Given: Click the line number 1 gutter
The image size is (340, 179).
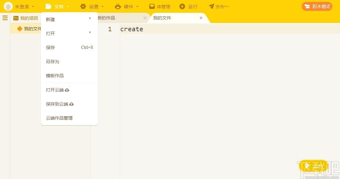Looking at the screenshot, I should click(x=110, y=29).
